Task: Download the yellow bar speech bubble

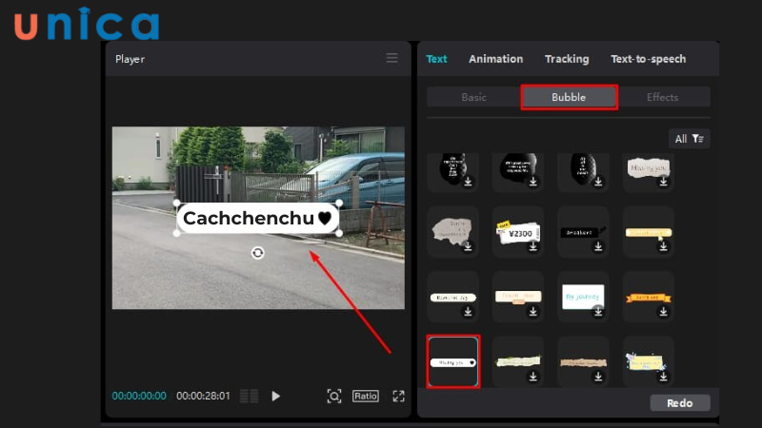Action: [x=663, y=246]
